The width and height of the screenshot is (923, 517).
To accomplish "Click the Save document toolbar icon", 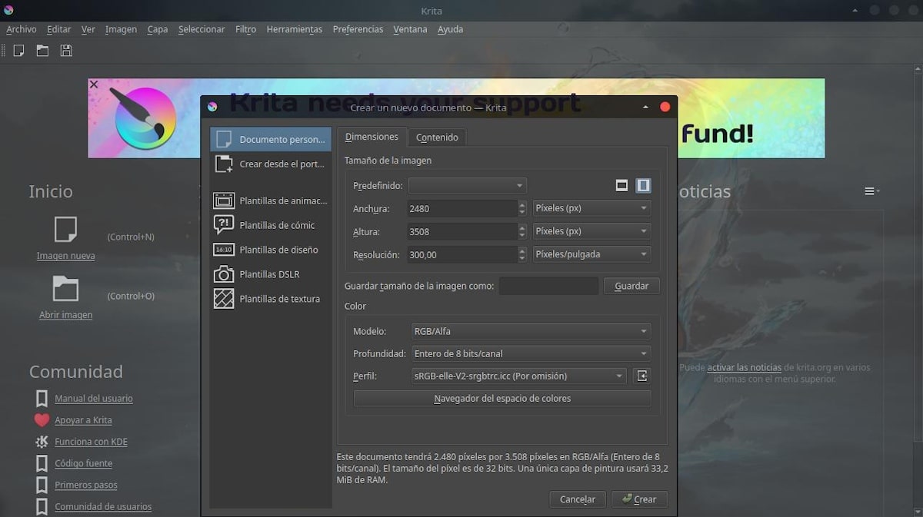I will 65,50.
